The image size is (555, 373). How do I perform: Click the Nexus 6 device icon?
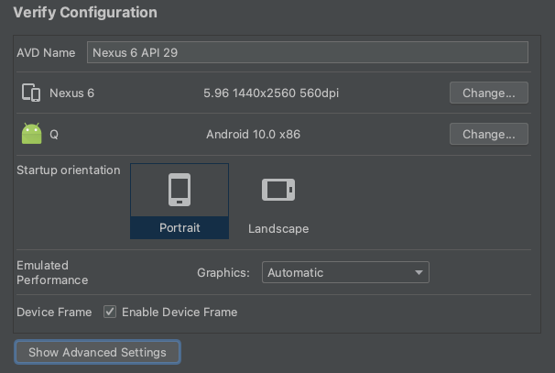click(x=31, y=93)
